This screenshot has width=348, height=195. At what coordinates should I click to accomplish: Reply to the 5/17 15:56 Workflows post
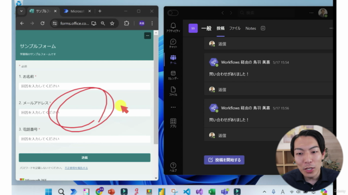[222, 135]
